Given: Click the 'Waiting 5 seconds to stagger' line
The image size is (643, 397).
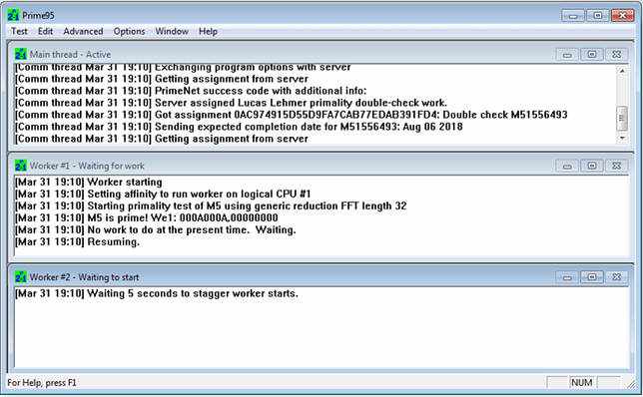Looking at the screenshot, I should [157, 293].
